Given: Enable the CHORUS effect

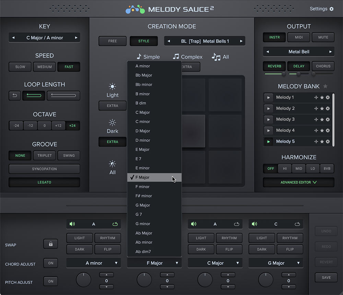Looking at the screenshot, I should coord(323,66).
